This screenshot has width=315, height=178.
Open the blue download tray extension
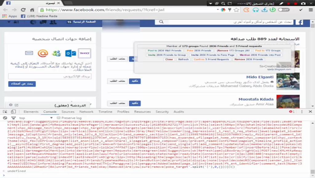click(265, 10)
